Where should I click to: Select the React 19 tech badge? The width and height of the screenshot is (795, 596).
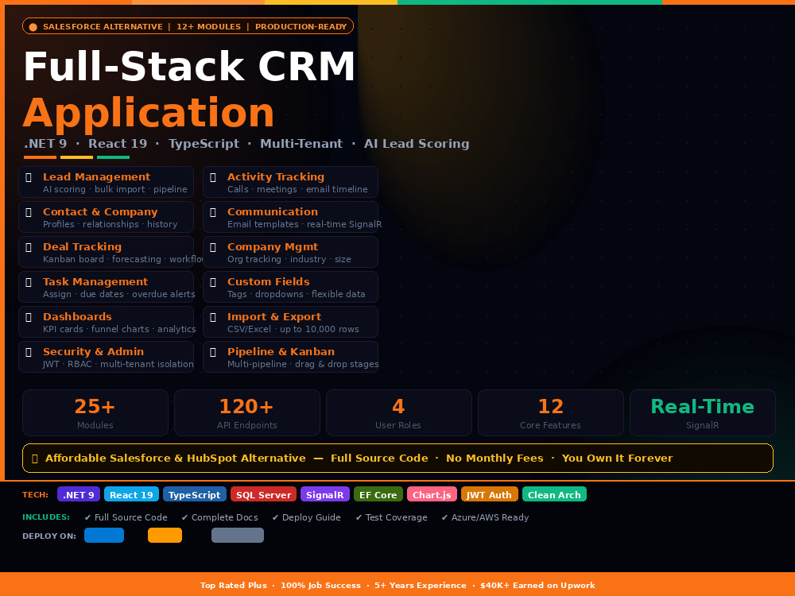(x=131, y=494)
